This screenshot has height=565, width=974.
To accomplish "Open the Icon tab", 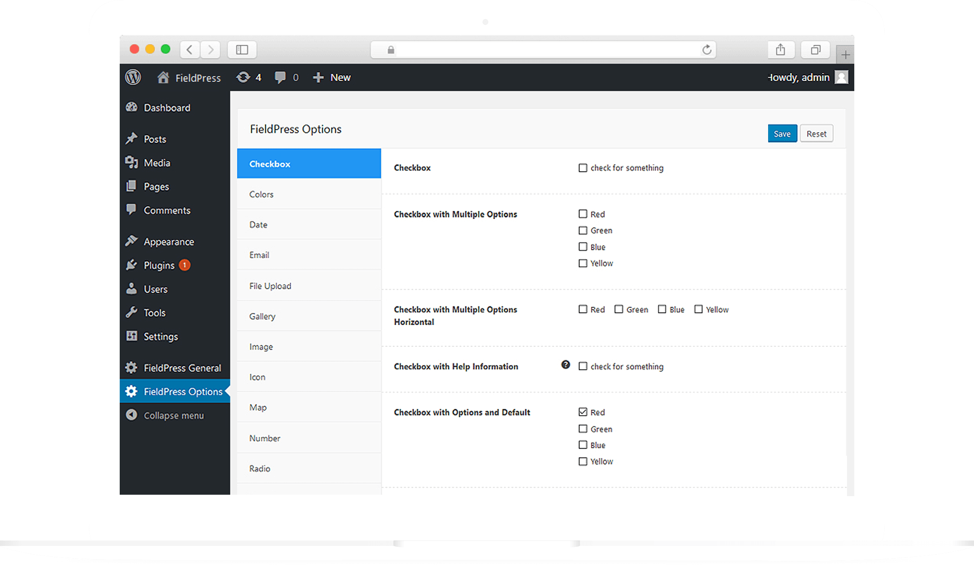I will point(309,377).
